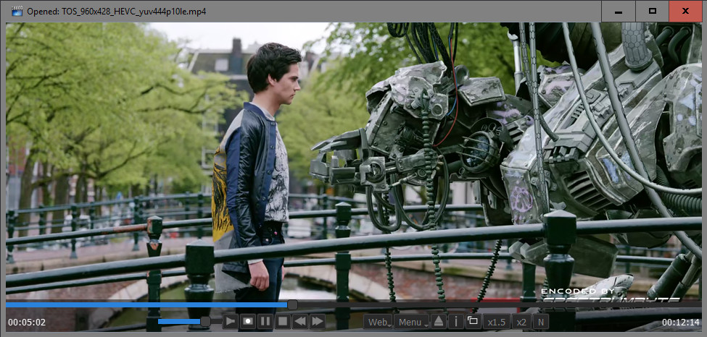Close the player window
Screen dimensions: 707x337
(685, 12)
